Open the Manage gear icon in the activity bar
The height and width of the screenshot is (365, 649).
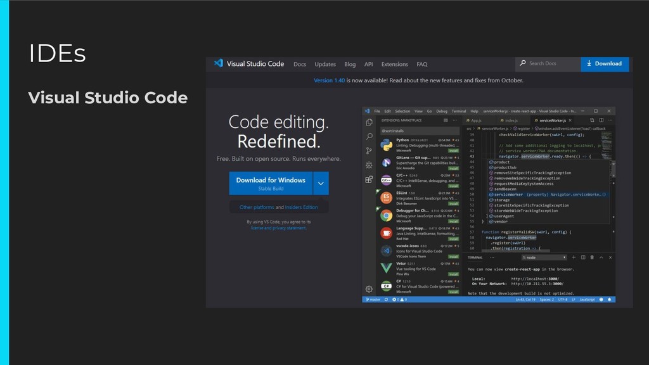369,289
